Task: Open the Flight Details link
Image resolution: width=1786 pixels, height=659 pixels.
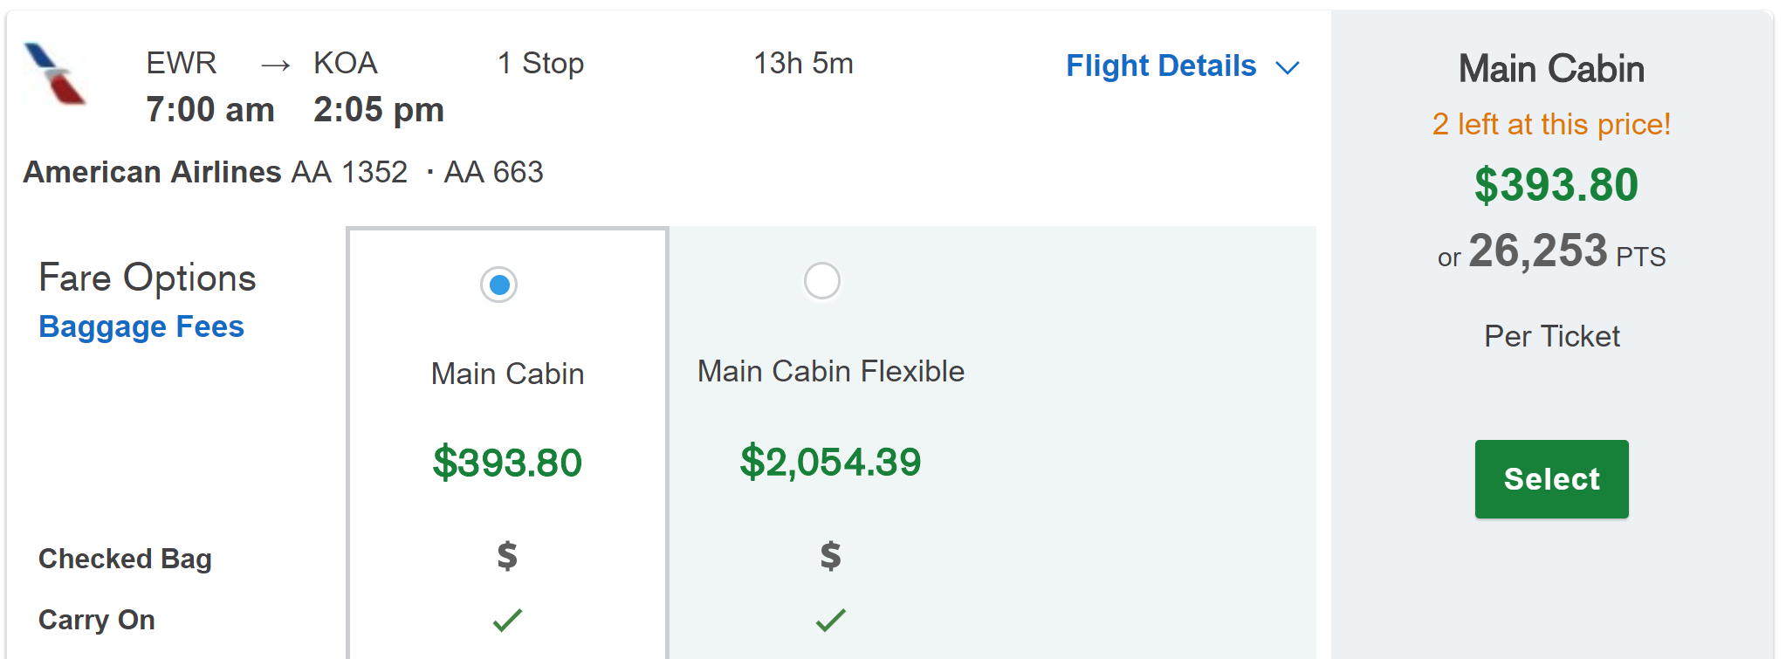Action: click(1160, 65)
